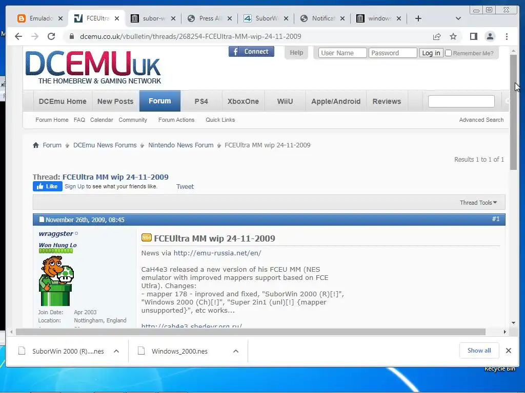Open the emu-russia.net link
Viewport: 525px width, 393px height.
[217, 253]
